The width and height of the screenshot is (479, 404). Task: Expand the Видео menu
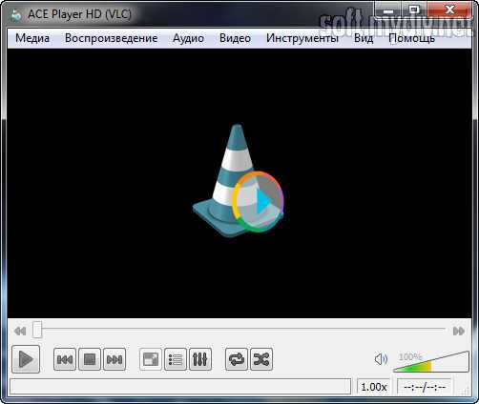pos(235,38)
